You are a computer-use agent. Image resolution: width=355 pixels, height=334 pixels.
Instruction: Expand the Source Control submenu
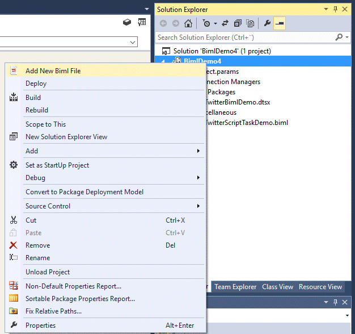pos(105,206)
